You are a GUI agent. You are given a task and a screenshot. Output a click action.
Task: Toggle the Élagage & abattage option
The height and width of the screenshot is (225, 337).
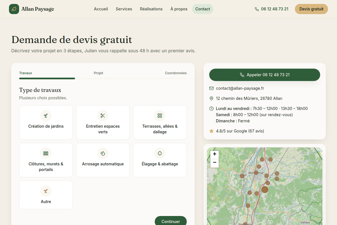pos(160,160)
